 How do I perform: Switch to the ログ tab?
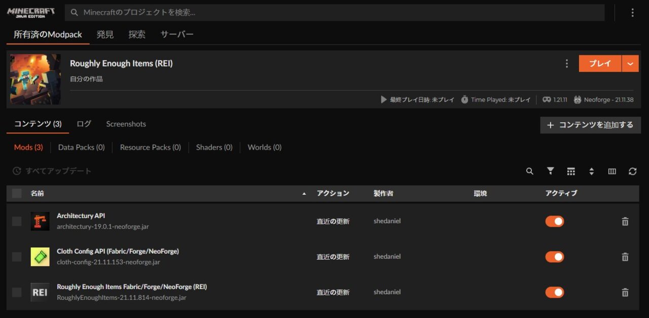click(x=83, y=124)
